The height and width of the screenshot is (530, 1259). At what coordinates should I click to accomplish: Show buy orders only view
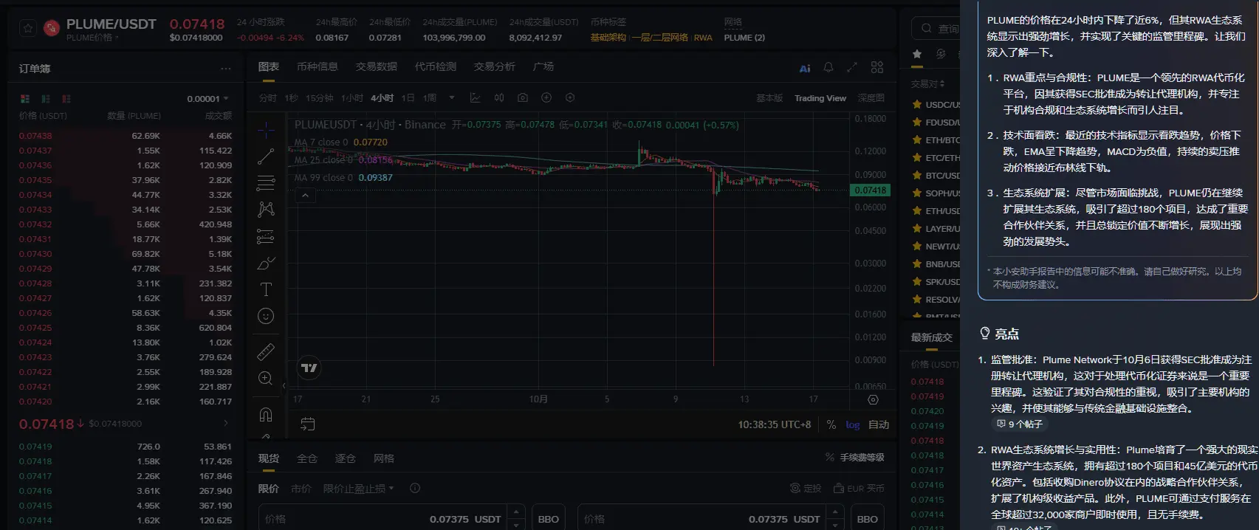click(46, 98)
